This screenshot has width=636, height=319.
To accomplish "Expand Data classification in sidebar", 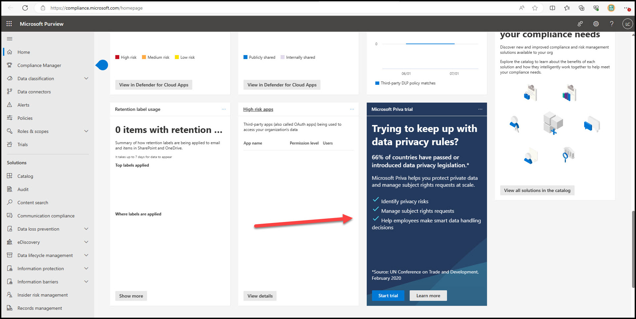I will click(x=86, y=79).
